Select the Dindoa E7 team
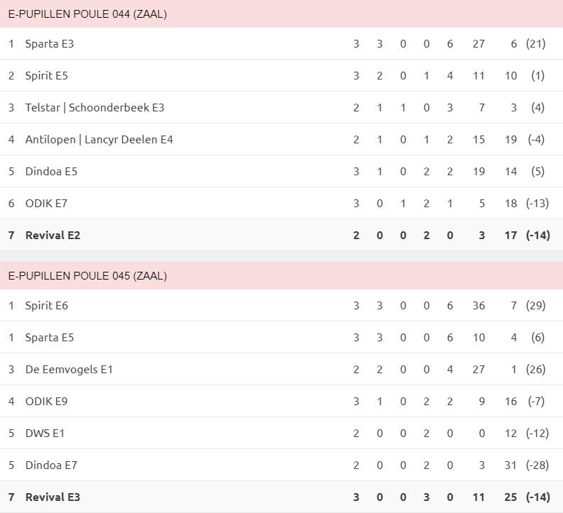 point(51,465)
